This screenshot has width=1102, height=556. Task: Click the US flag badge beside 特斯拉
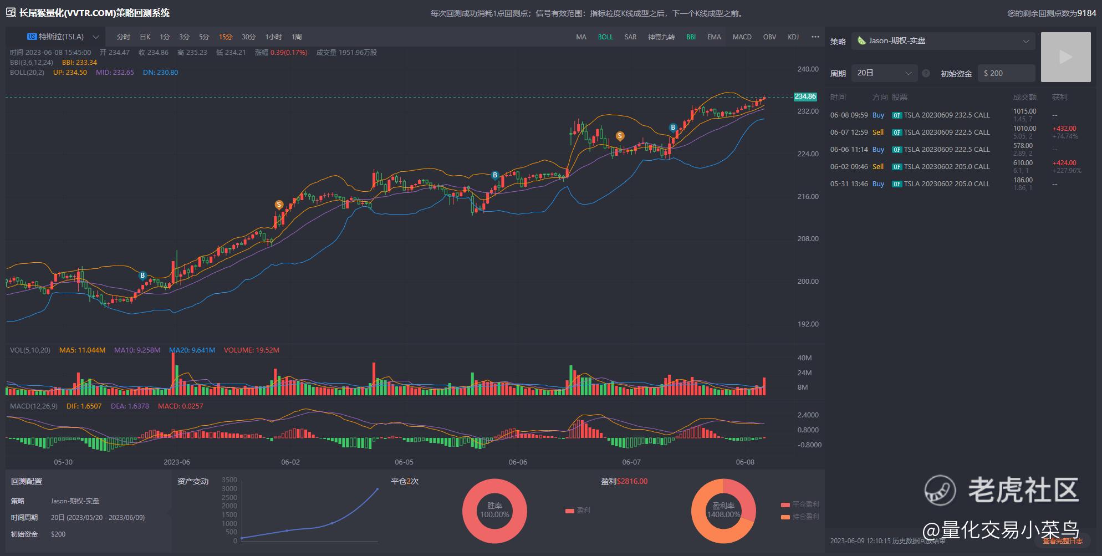tap(32, 37)
